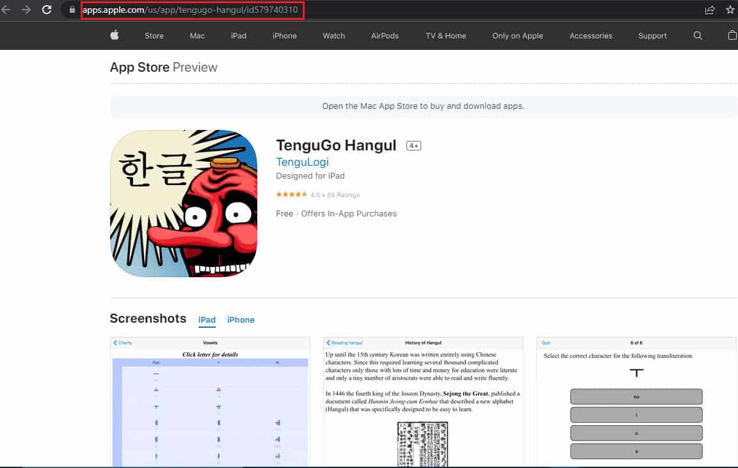Open Apple homepage via Apple logo
This screenshot has width=738, height=468.
tap(115, 35)
